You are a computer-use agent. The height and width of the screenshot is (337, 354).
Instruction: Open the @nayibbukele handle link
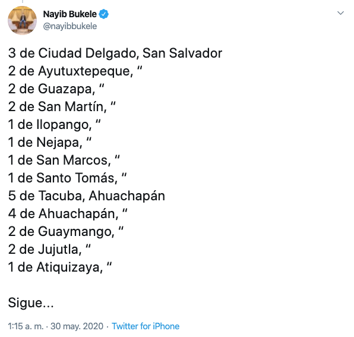click(70, 26)
